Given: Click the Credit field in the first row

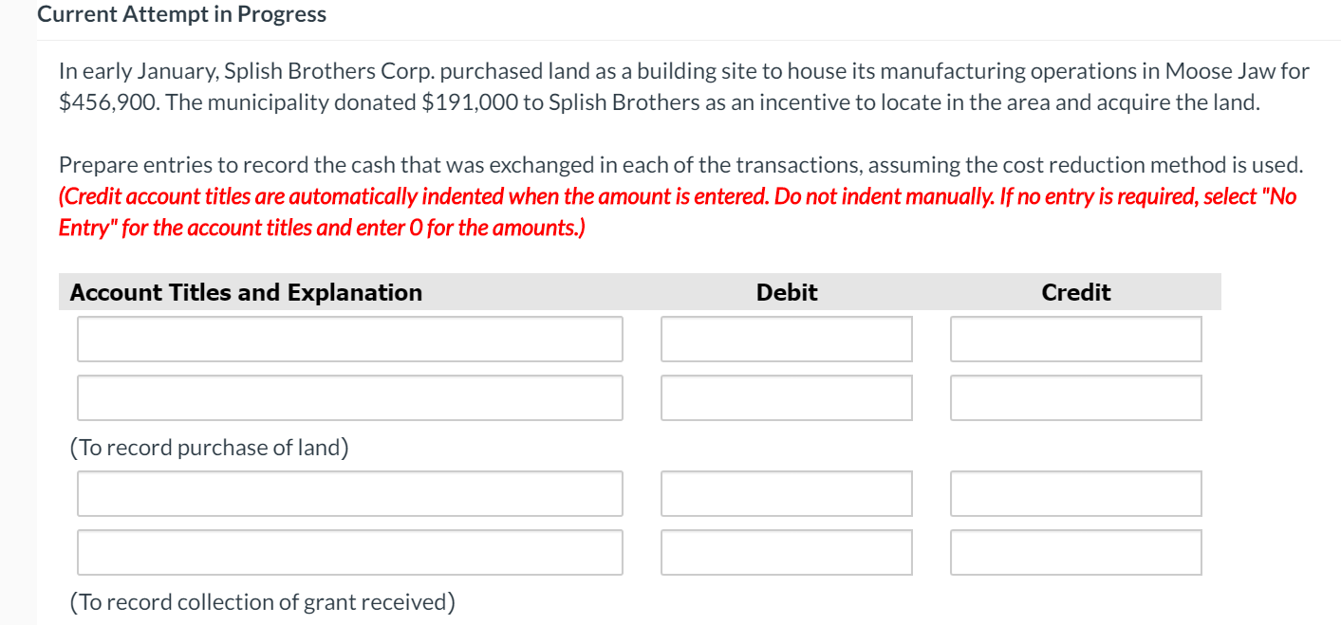Looking at the screenshot, I should pos(1075,339).
